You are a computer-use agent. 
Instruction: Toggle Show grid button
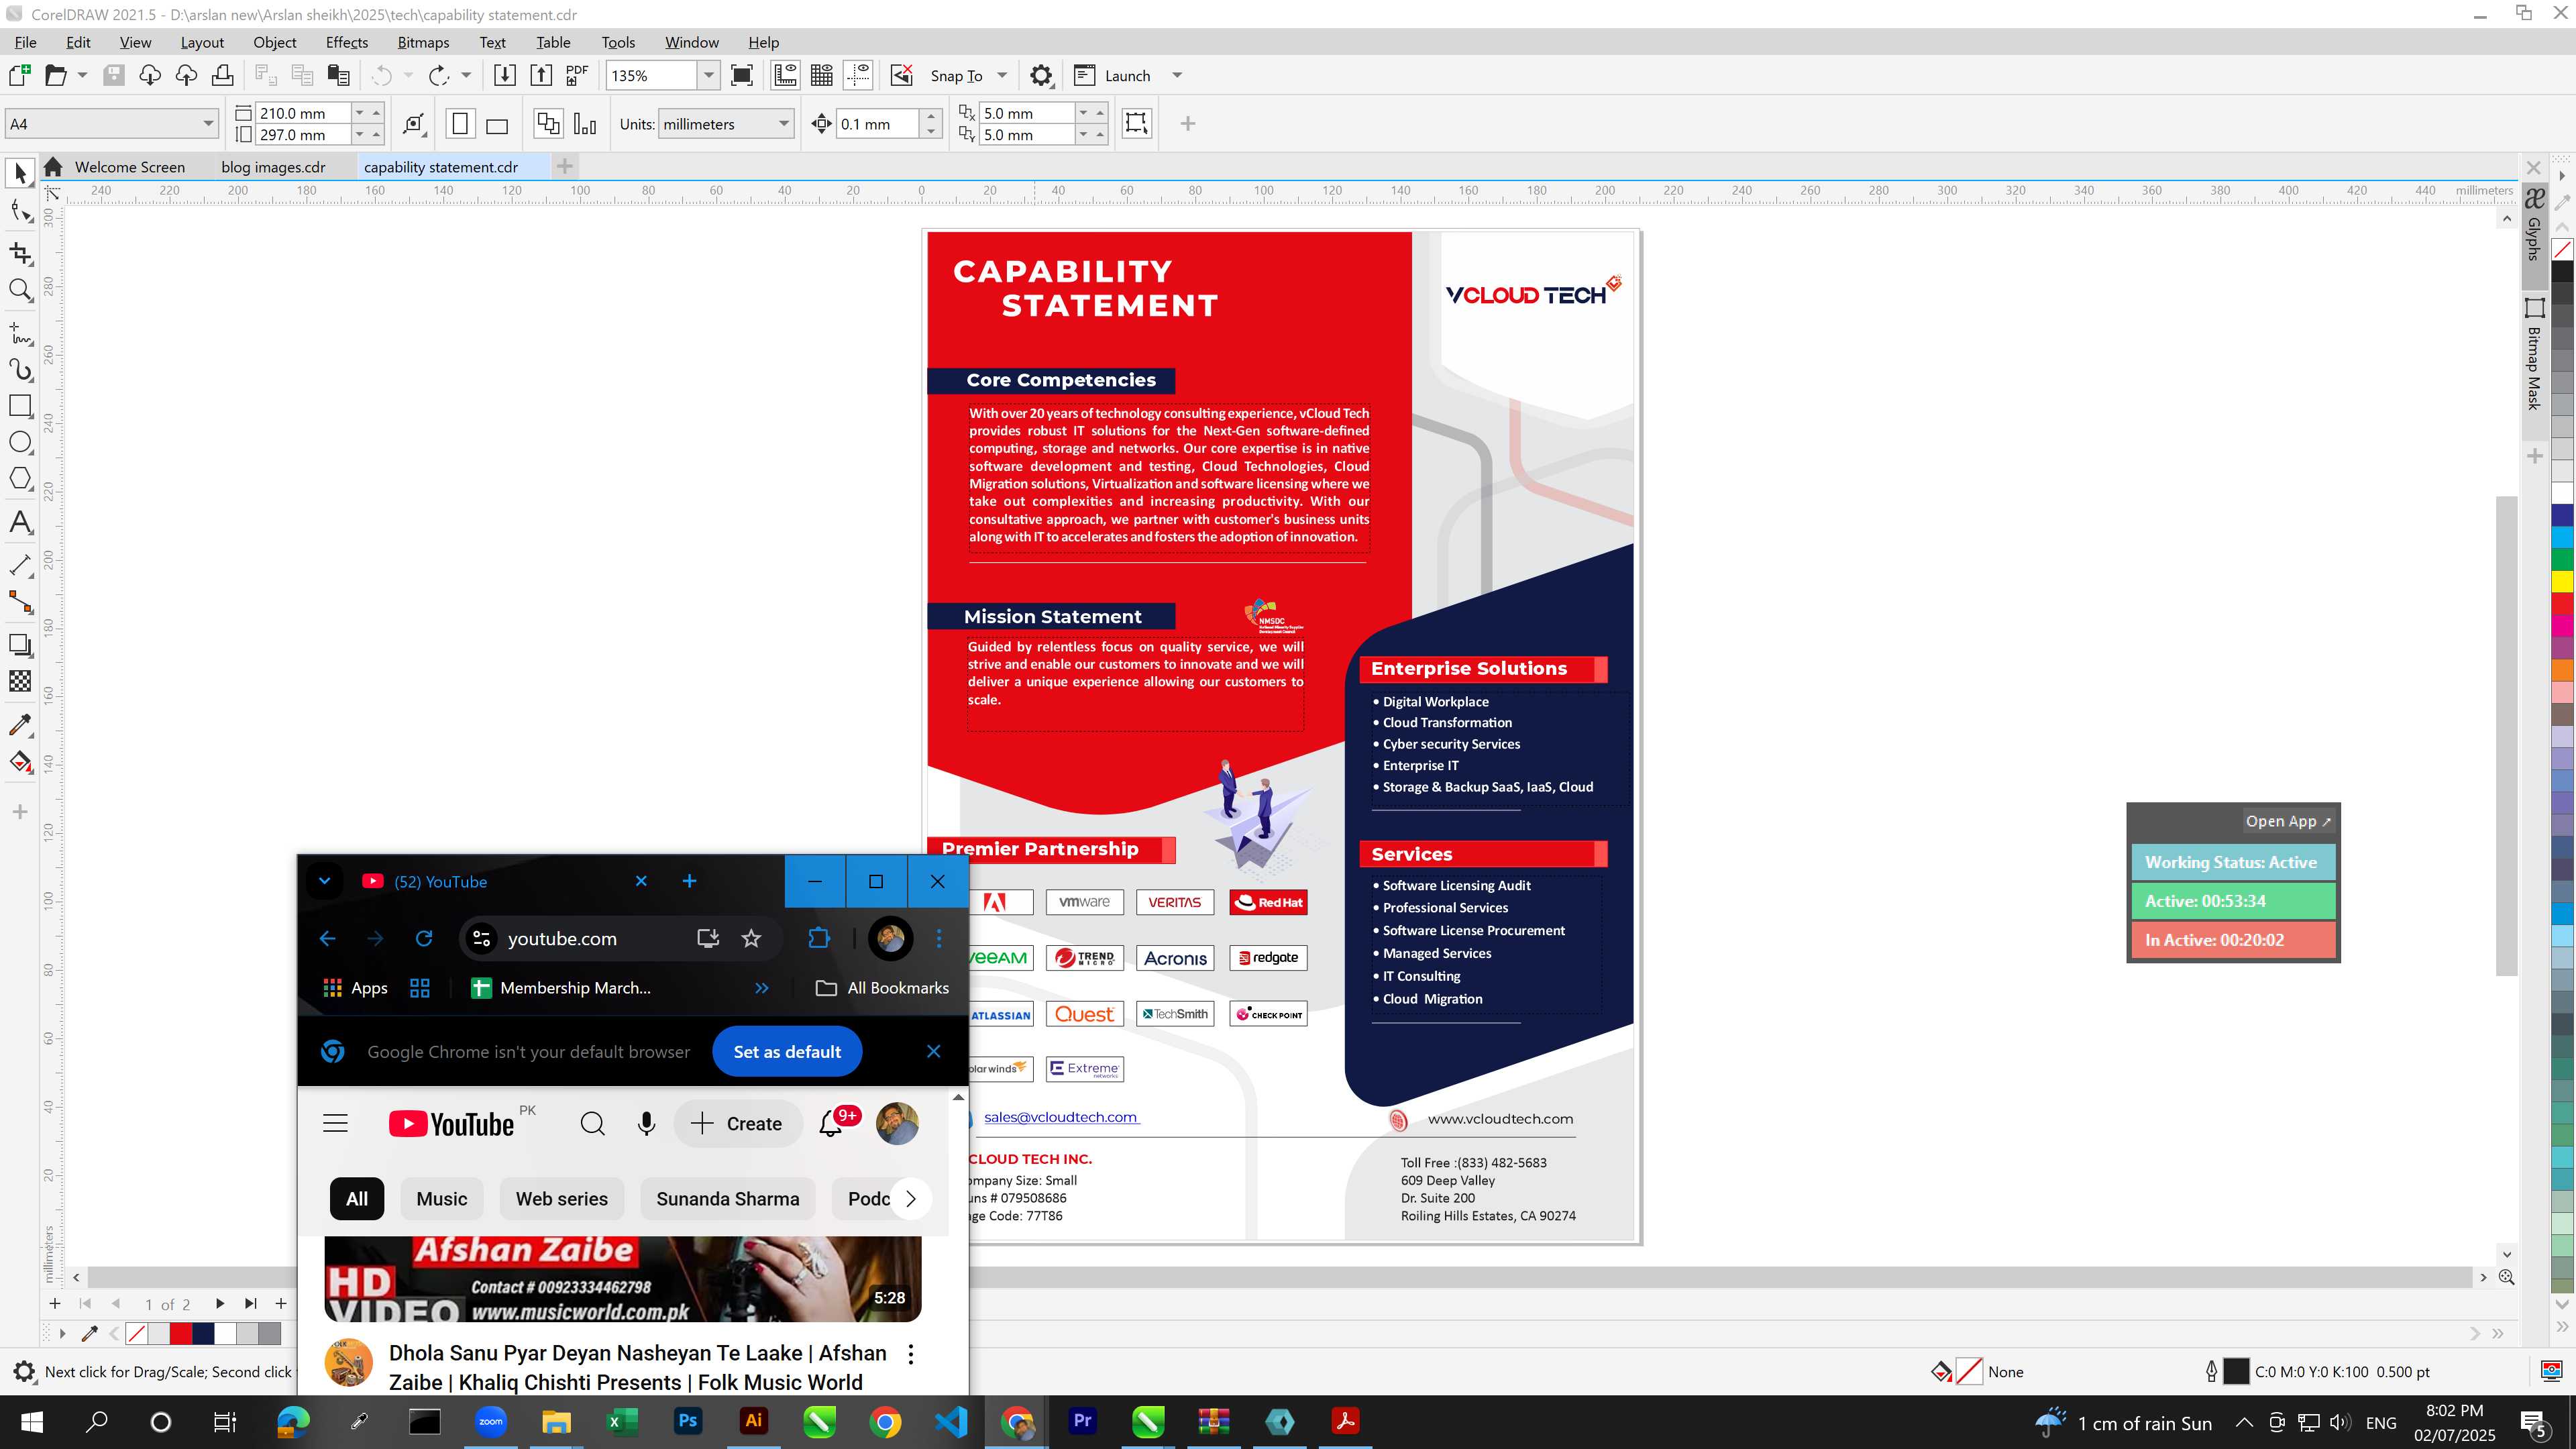coord(822,75)
